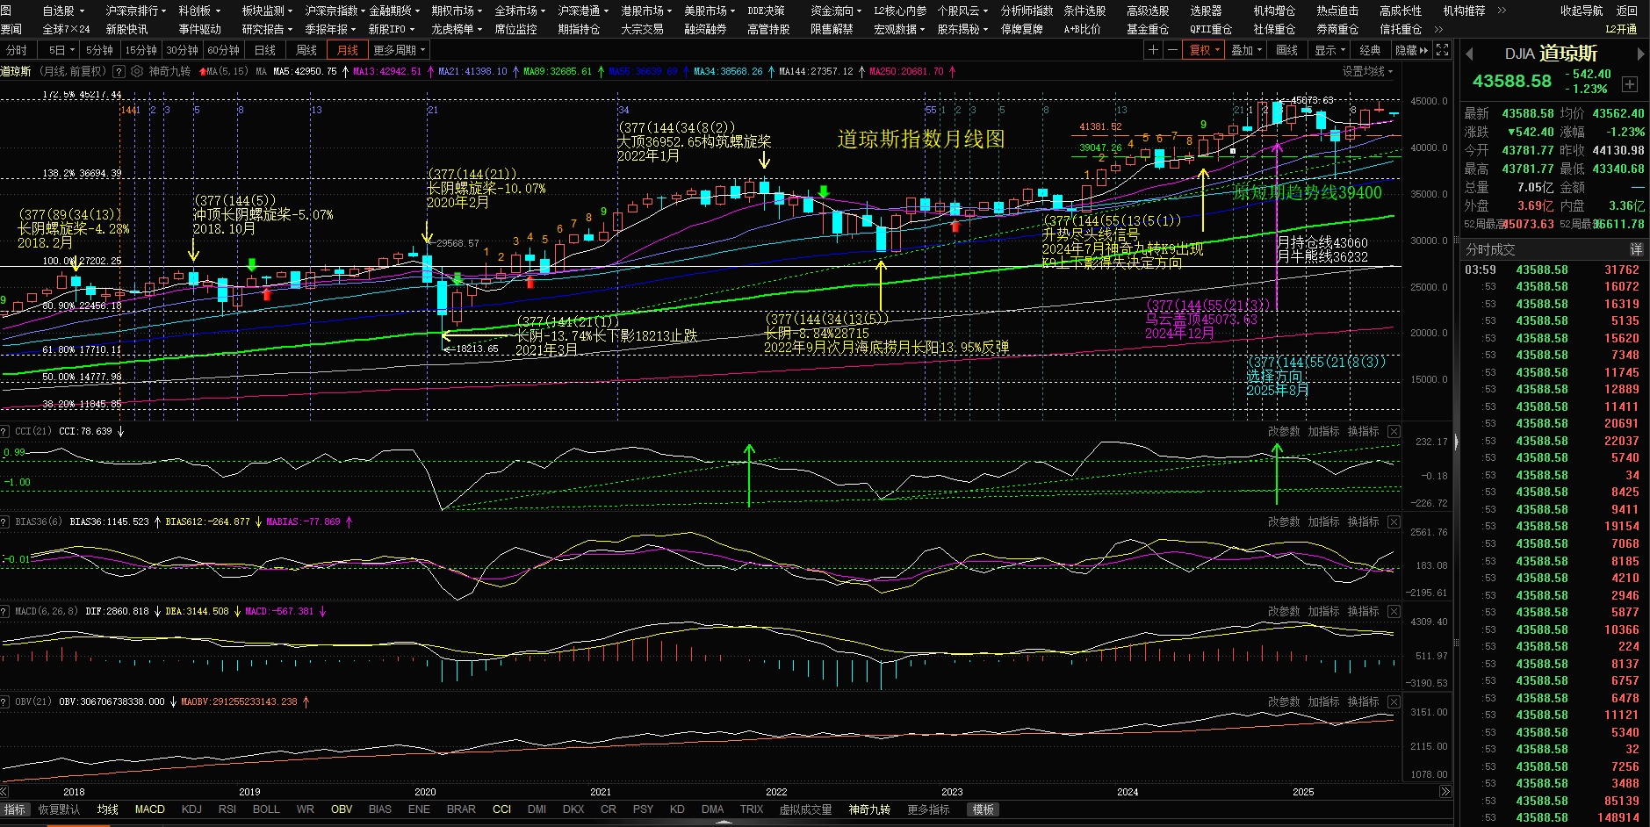
Task: Click 返回 back button at top right
Action: pyautogui.click(x=1627, y=11)
